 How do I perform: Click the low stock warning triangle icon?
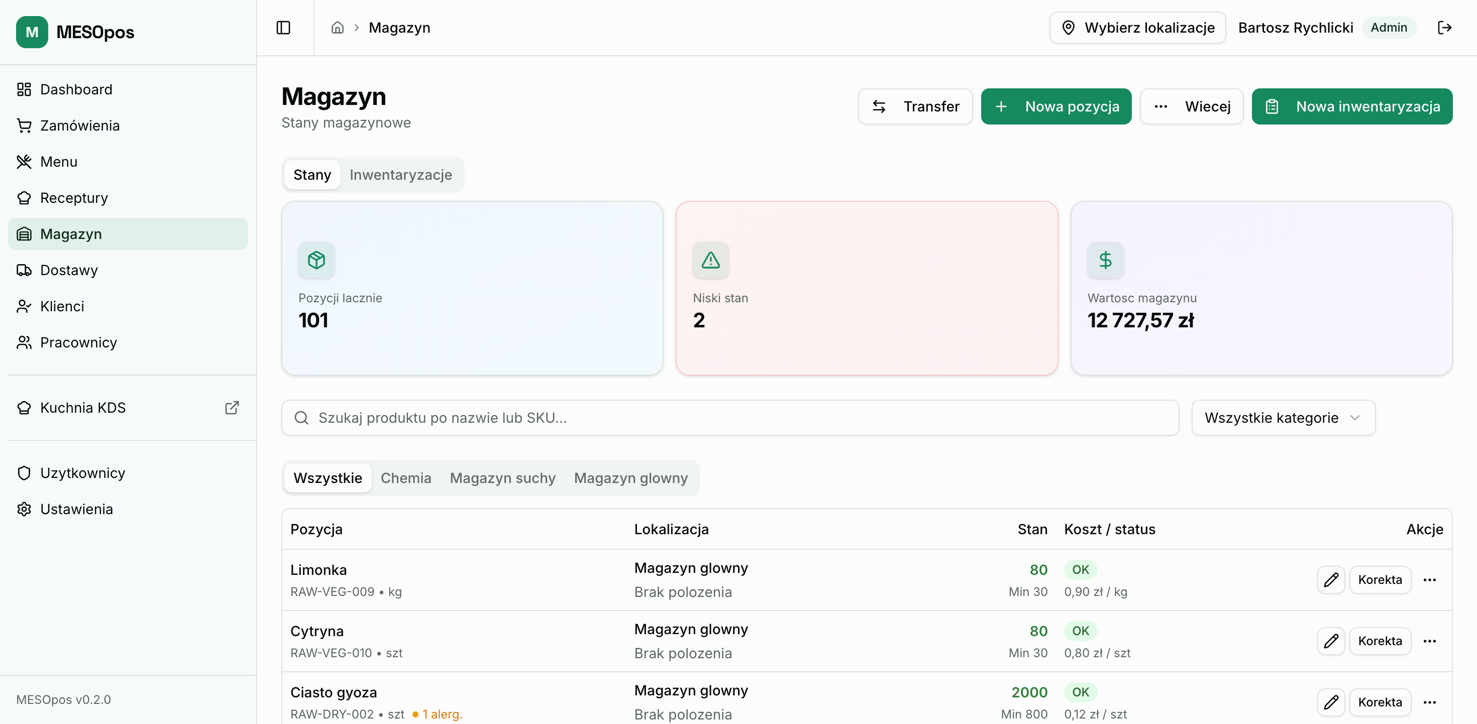click(710, 260)
